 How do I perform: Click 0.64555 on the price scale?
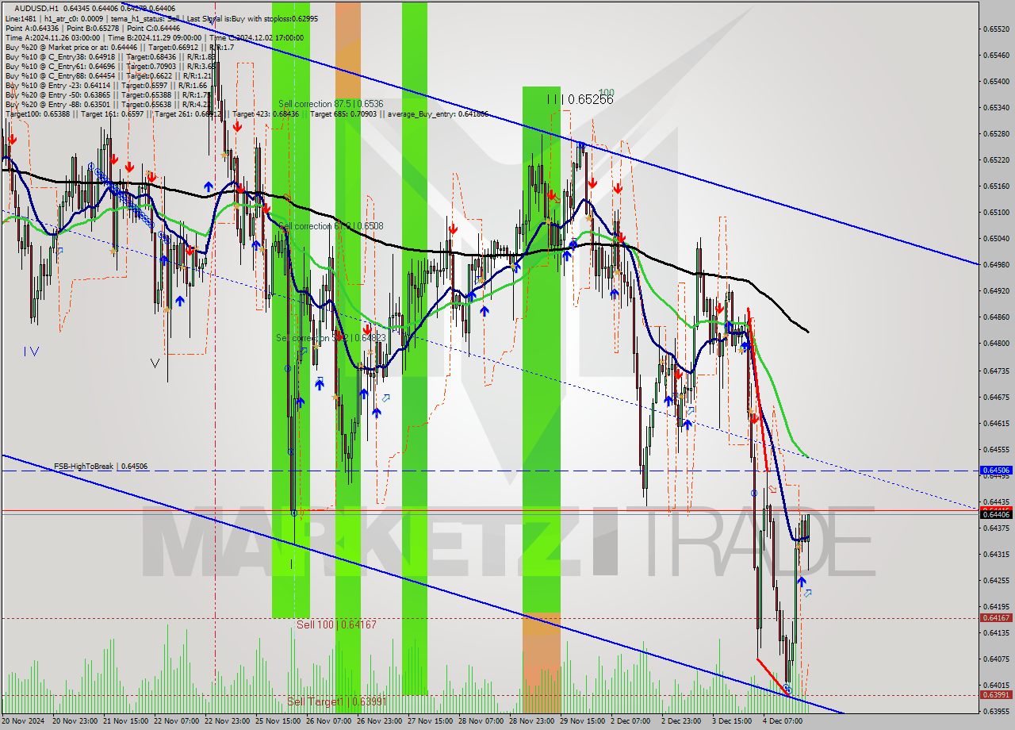tap(996, 449)
